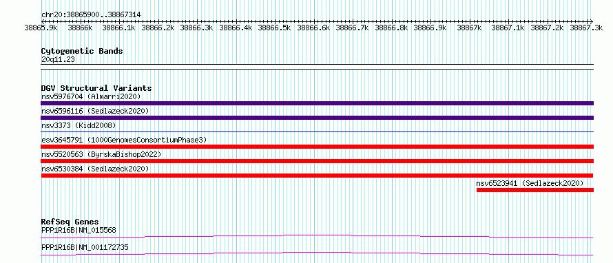Viewport: 613px width, 263px height.
Task: Click the nsv5976704 (Almarri2020) variant bar
Action: 317,103
